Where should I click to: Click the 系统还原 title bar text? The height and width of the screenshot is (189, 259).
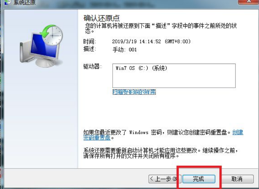pos(24,2)
